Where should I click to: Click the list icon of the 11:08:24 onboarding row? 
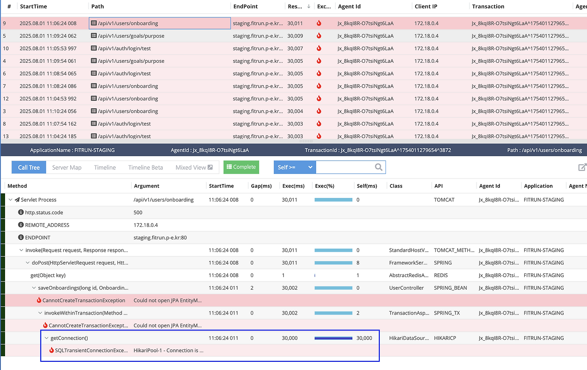[94, 86]
